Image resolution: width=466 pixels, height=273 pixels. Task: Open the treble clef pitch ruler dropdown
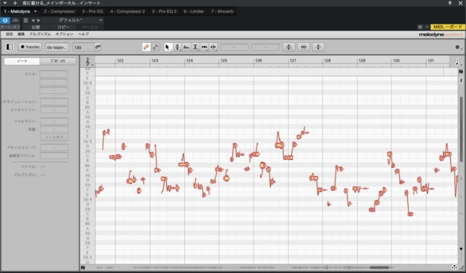click(x=88, y=62)
